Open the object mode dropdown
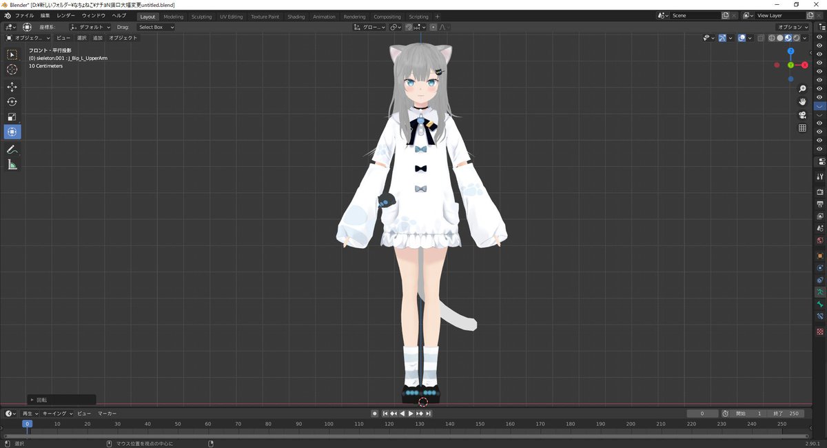The height and width of the screenshot is (448, 827). [28, 38]
